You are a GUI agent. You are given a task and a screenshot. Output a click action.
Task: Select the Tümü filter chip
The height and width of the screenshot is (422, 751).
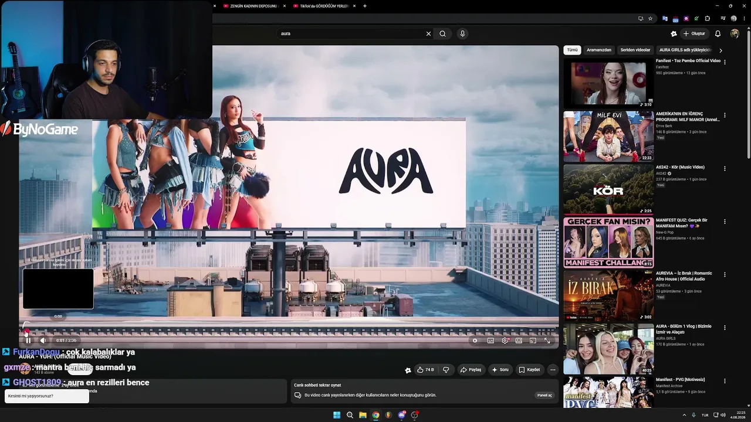[572, 50]
